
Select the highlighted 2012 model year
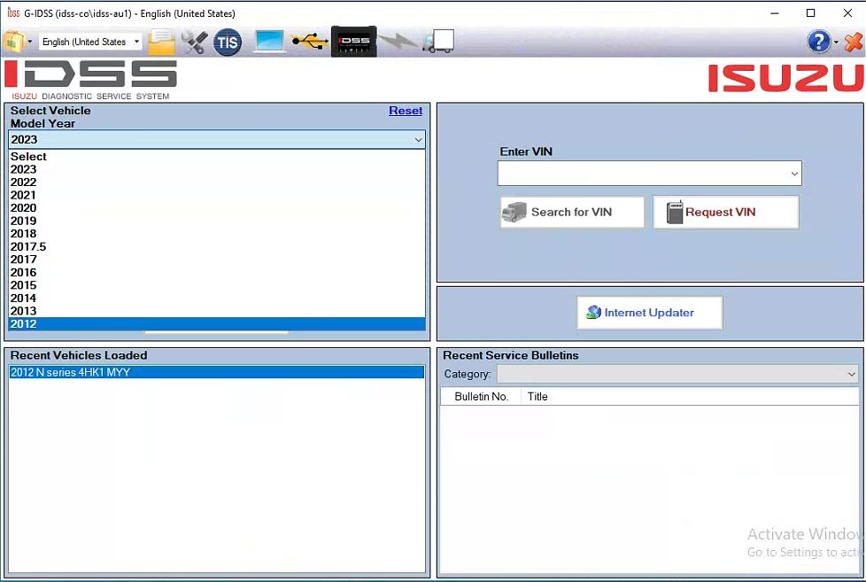(x=217, y=324)
